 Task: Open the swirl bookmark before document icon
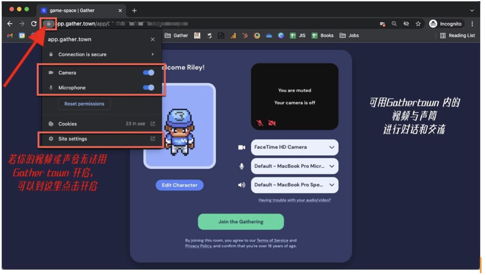(x=210, y=36)
